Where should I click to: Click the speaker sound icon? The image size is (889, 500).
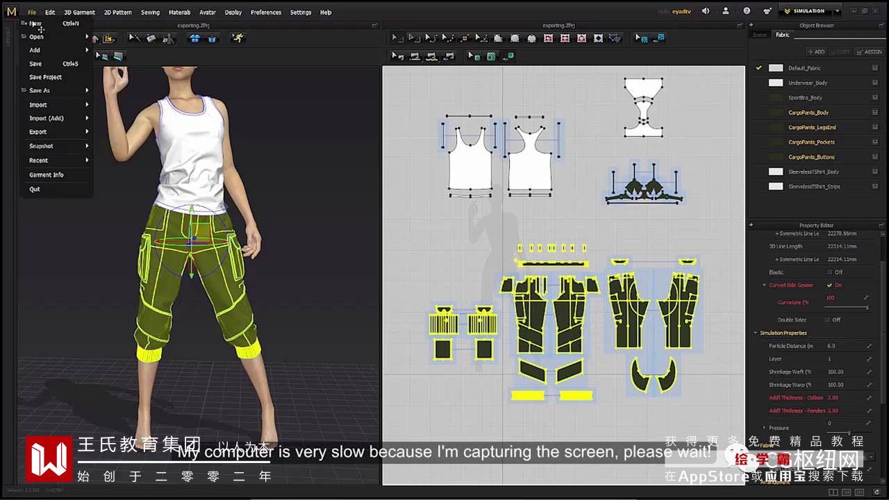(706, 11)
